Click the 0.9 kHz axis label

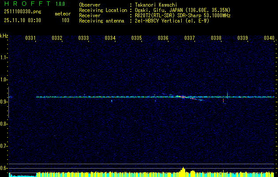click(4, 102)
